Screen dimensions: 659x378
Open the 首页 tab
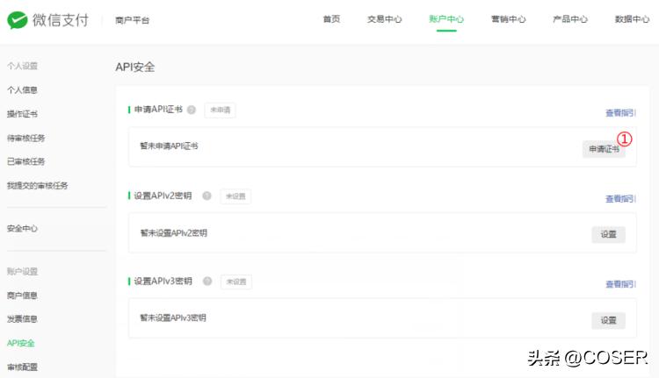331,19
